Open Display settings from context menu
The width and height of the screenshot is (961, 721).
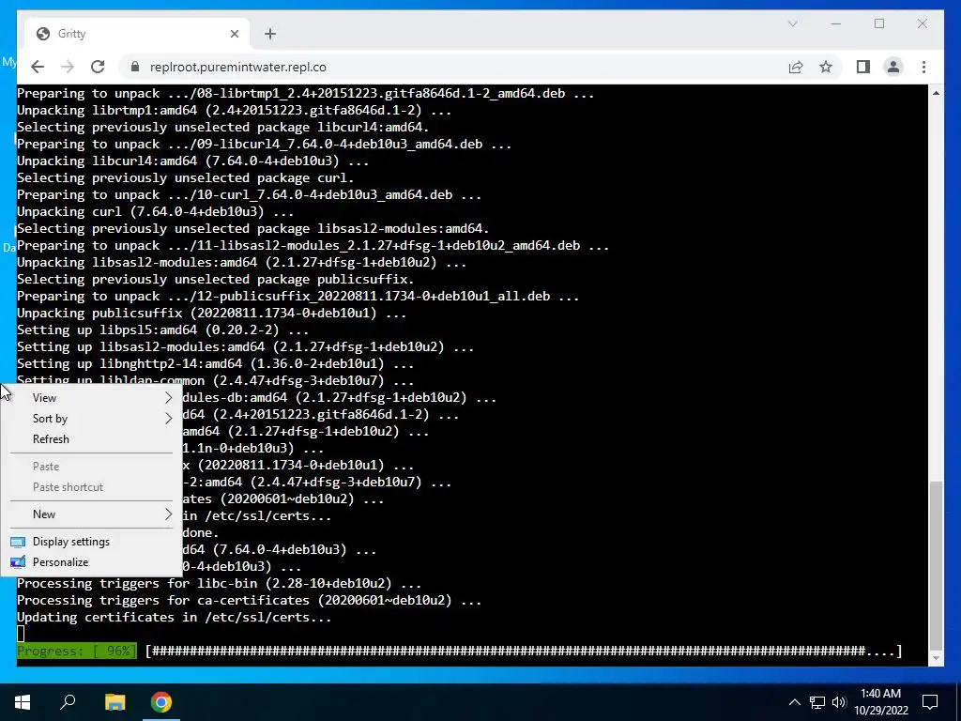click(92, 542)
